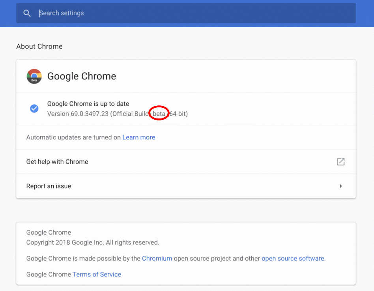This screenshot has height=291, width=374.
Task: Open Get help with Chrome
Action: (x=186, y=161)
